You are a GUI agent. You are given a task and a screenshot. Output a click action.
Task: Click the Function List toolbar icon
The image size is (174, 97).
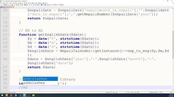49,5
